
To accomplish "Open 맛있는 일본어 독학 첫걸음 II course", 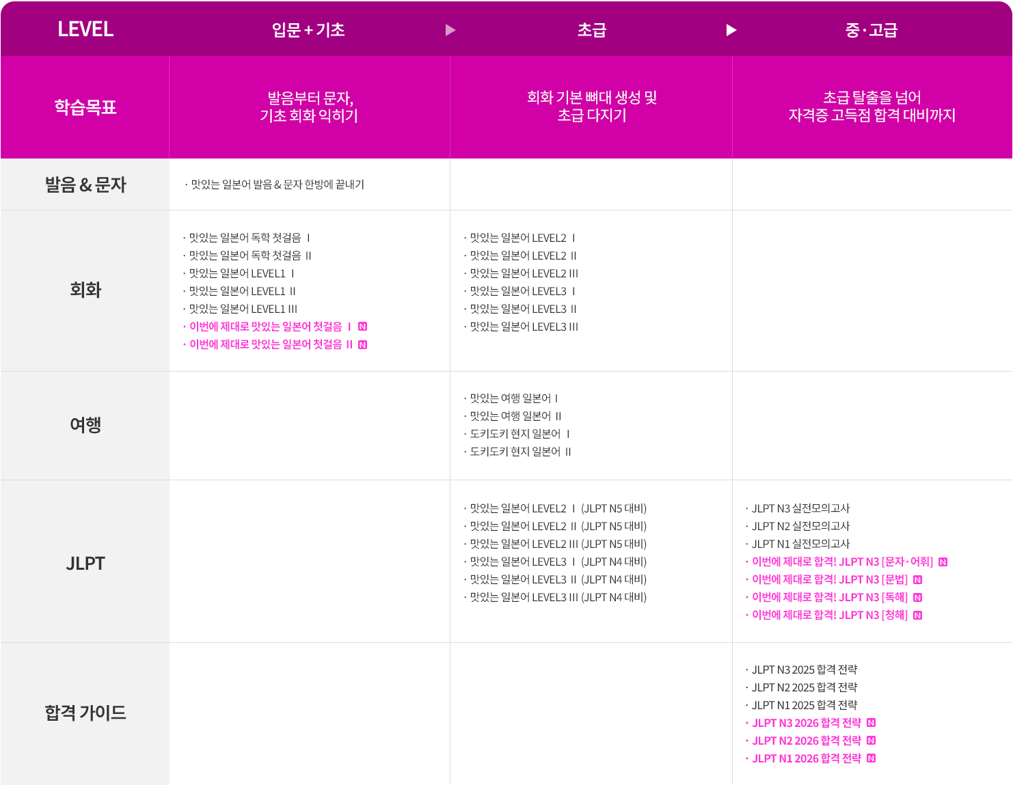I will tap(247, 256).
